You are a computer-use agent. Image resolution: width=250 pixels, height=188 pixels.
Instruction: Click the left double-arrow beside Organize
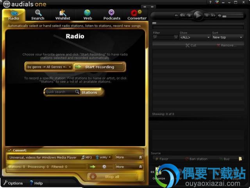[152, 172]
